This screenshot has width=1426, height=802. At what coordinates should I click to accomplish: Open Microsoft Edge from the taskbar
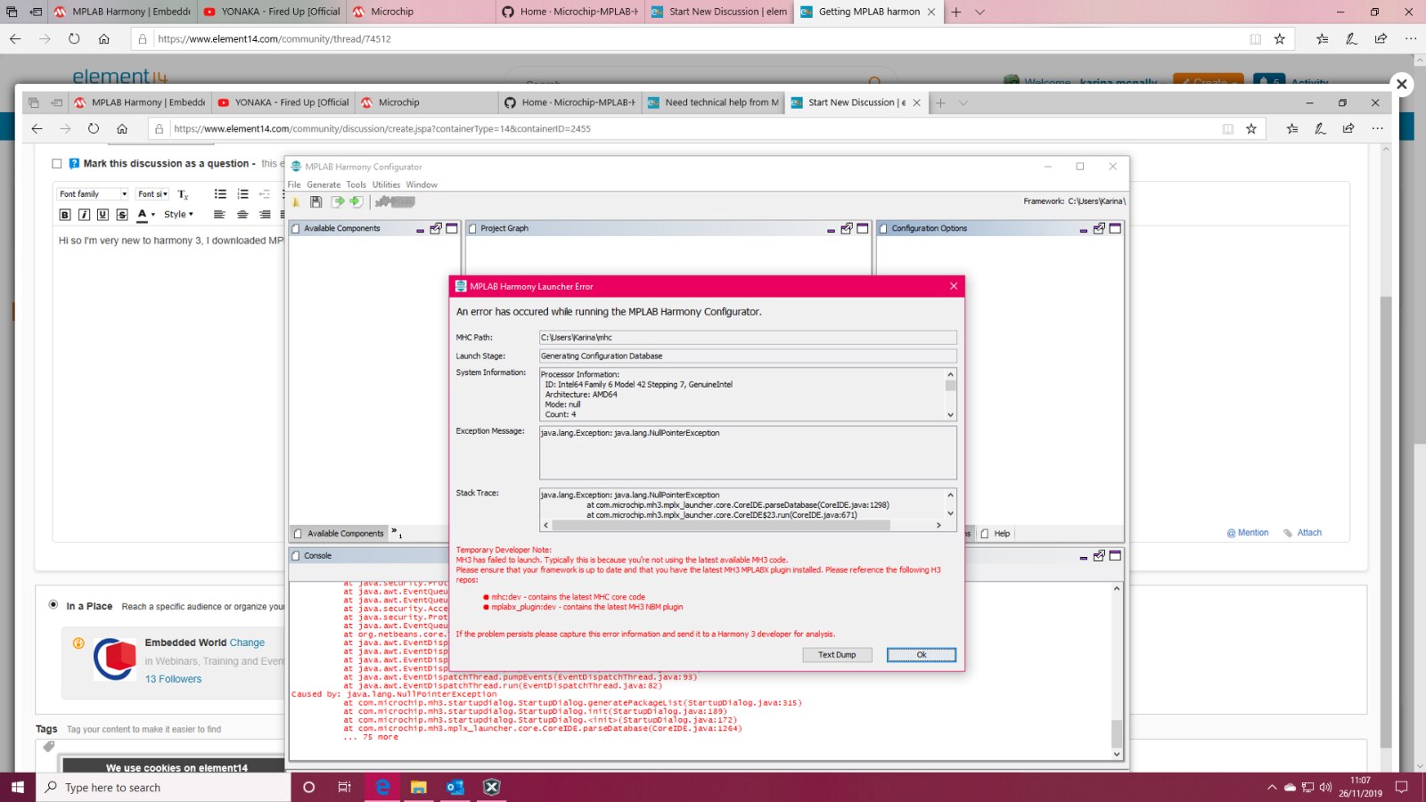(383, 787)
